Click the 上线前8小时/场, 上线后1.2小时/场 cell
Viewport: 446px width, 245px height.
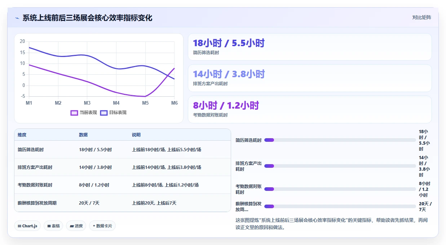165,185
